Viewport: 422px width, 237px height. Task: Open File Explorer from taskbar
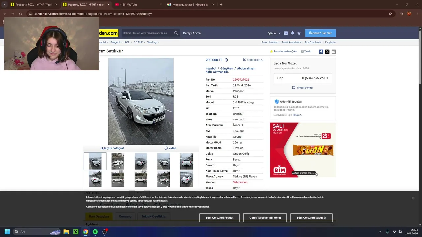pyautogui.click(x=66, y=232)
